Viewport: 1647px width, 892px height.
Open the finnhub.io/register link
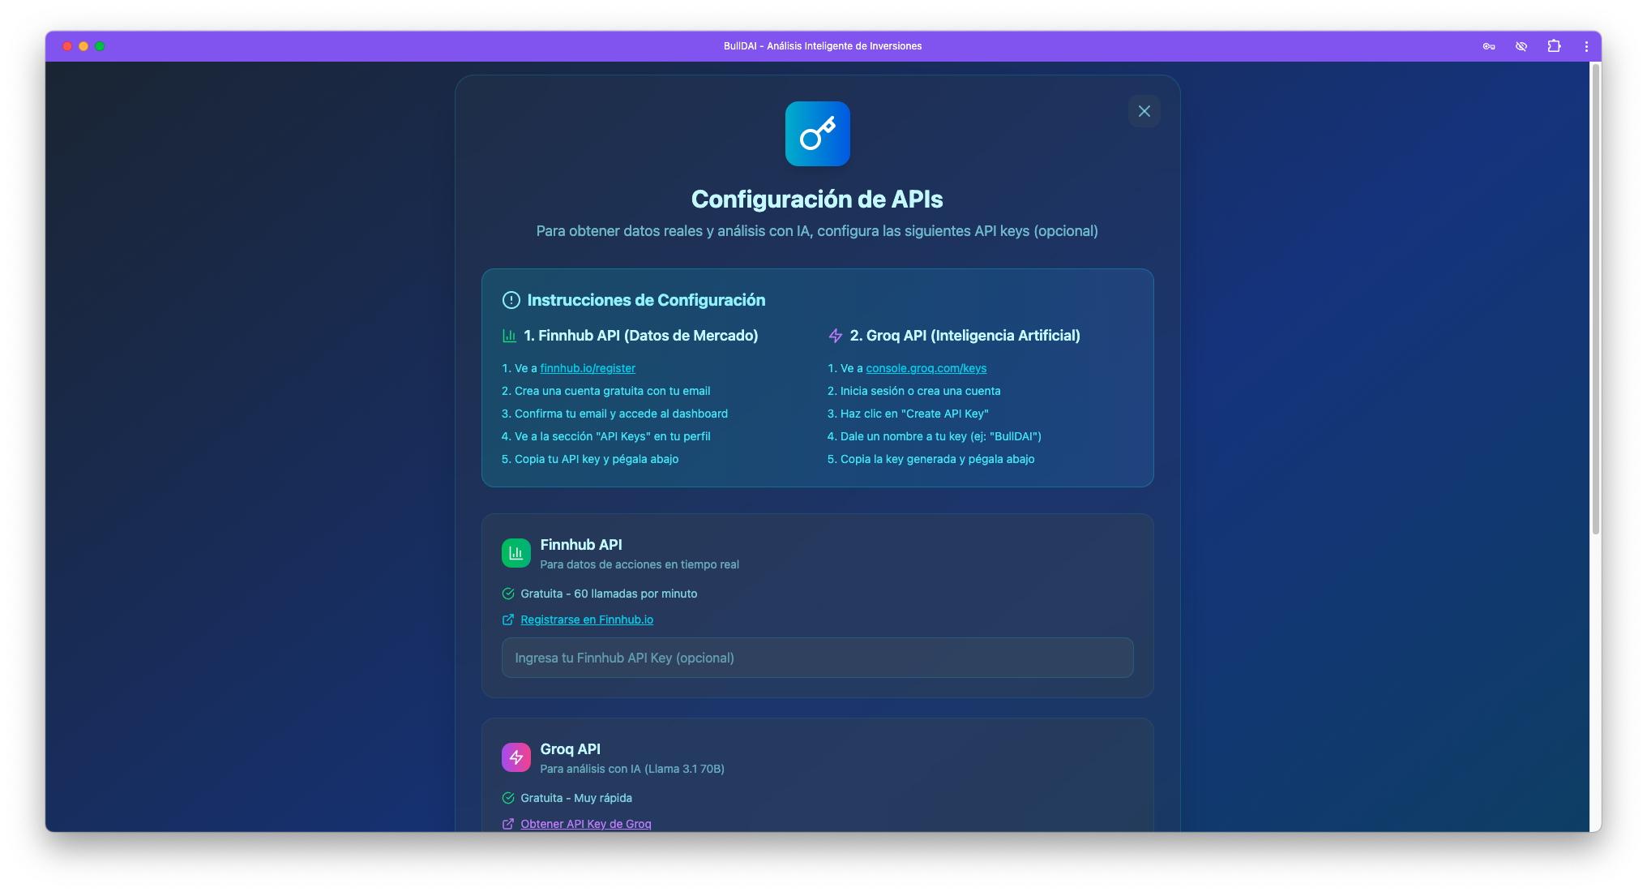588,368
